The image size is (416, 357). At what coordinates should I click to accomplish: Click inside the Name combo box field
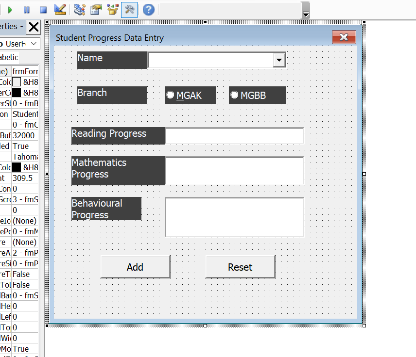pos(211,60)
